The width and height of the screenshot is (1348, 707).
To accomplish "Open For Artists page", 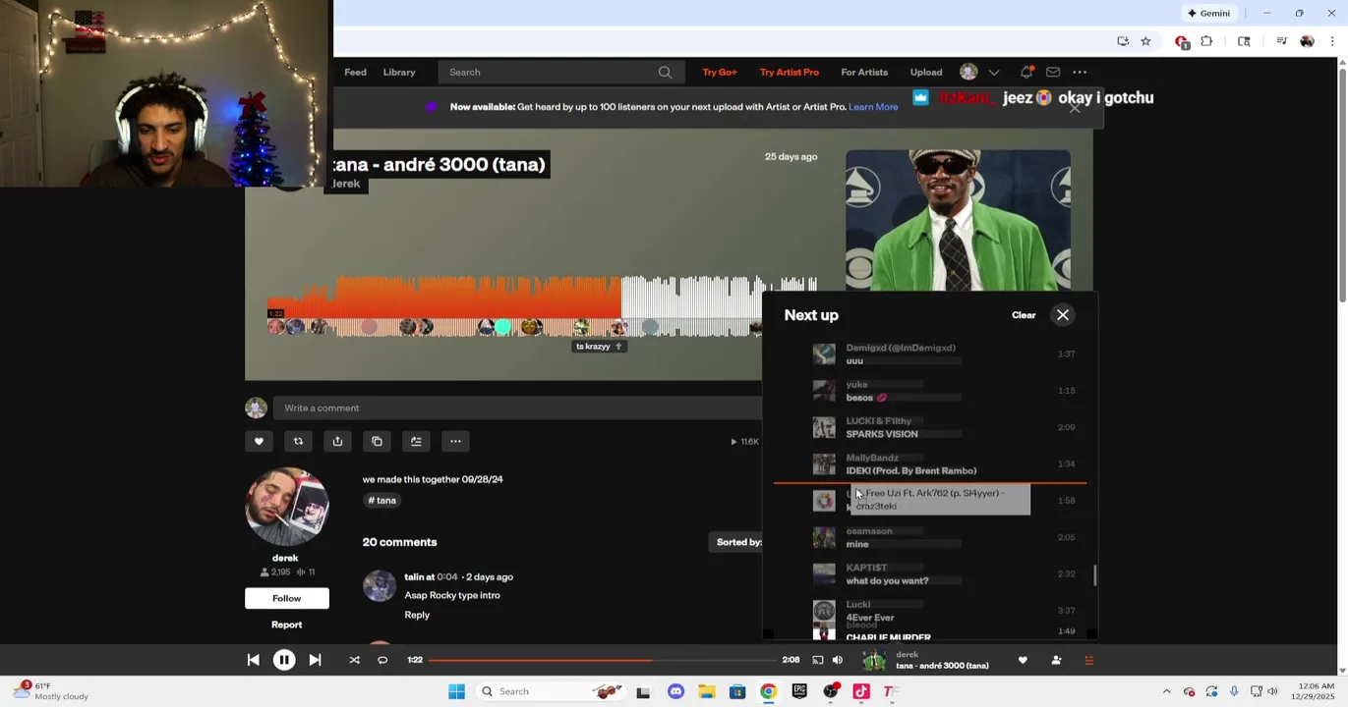I will (864, 72).
